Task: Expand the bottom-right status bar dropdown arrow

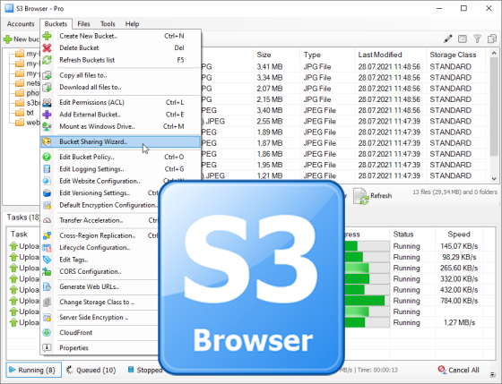Action: point(492,374)
